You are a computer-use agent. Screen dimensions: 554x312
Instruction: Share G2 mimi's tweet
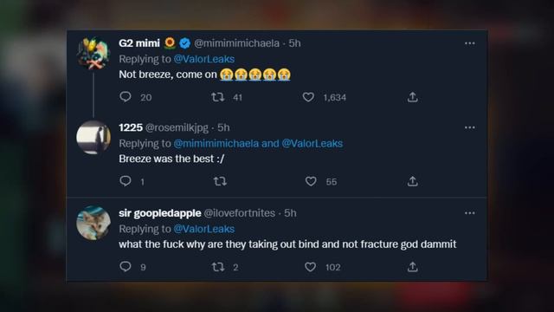(x=412, y=97)
